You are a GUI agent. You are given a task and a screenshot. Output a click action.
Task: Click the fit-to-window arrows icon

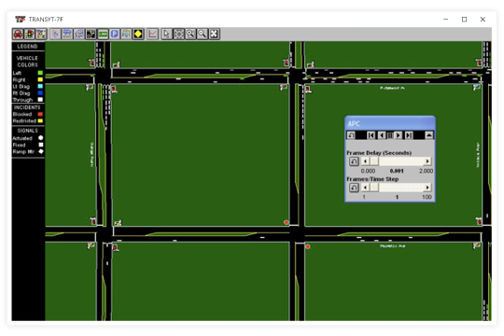click(x=214, y=35)
